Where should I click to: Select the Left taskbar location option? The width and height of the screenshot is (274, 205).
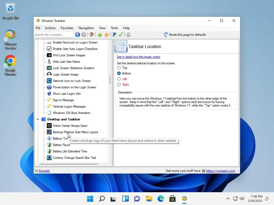pyautogui.click(x=119, y=79)
